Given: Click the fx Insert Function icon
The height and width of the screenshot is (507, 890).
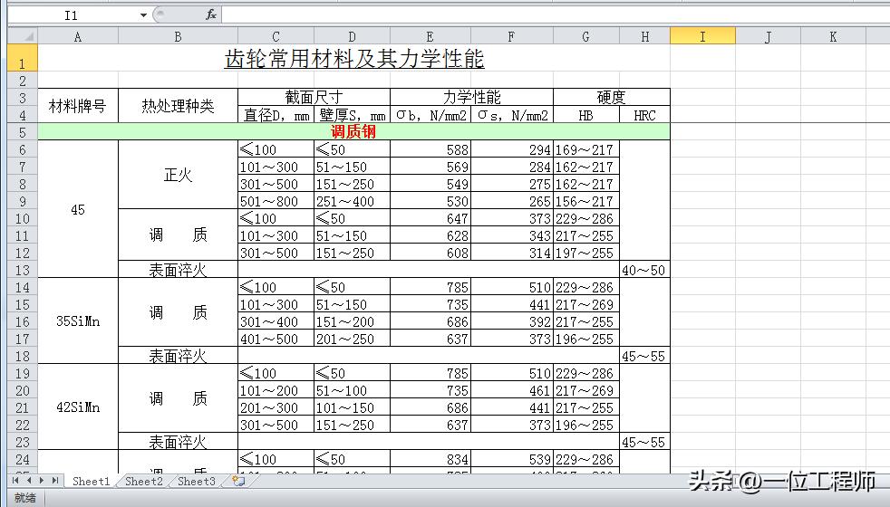Looking at the screenshot, I should (210, 14).
